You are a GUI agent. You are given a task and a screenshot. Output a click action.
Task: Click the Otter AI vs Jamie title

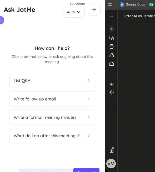click(x=139, y=16)
